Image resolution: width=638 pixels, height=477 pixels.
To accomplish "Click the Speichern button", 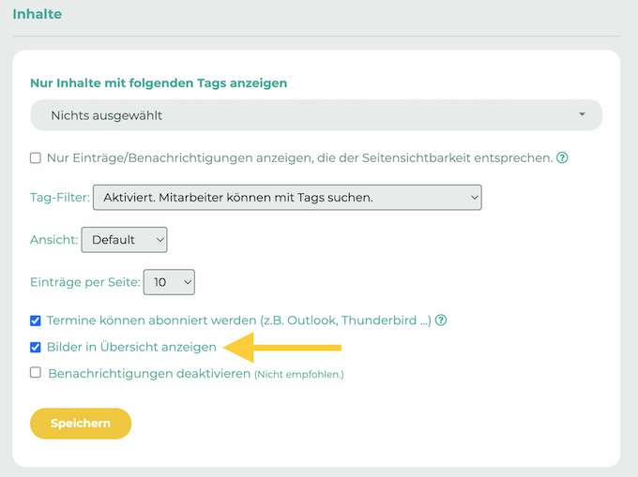I will 81,424.
